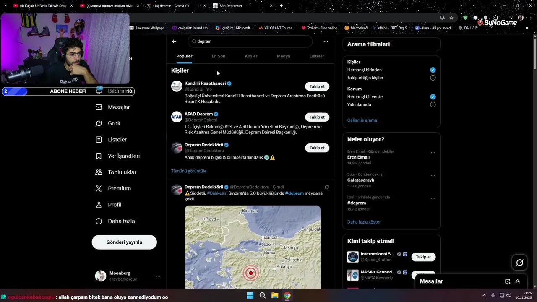The image size is (537, 302).
Task: Open Chrome from the taskbar
Action: 287,295
